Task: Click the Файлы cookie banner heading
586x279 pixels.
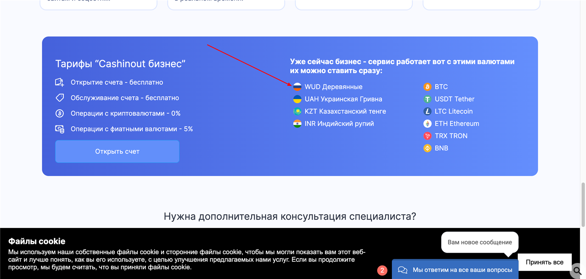Action: coord(37,241)
